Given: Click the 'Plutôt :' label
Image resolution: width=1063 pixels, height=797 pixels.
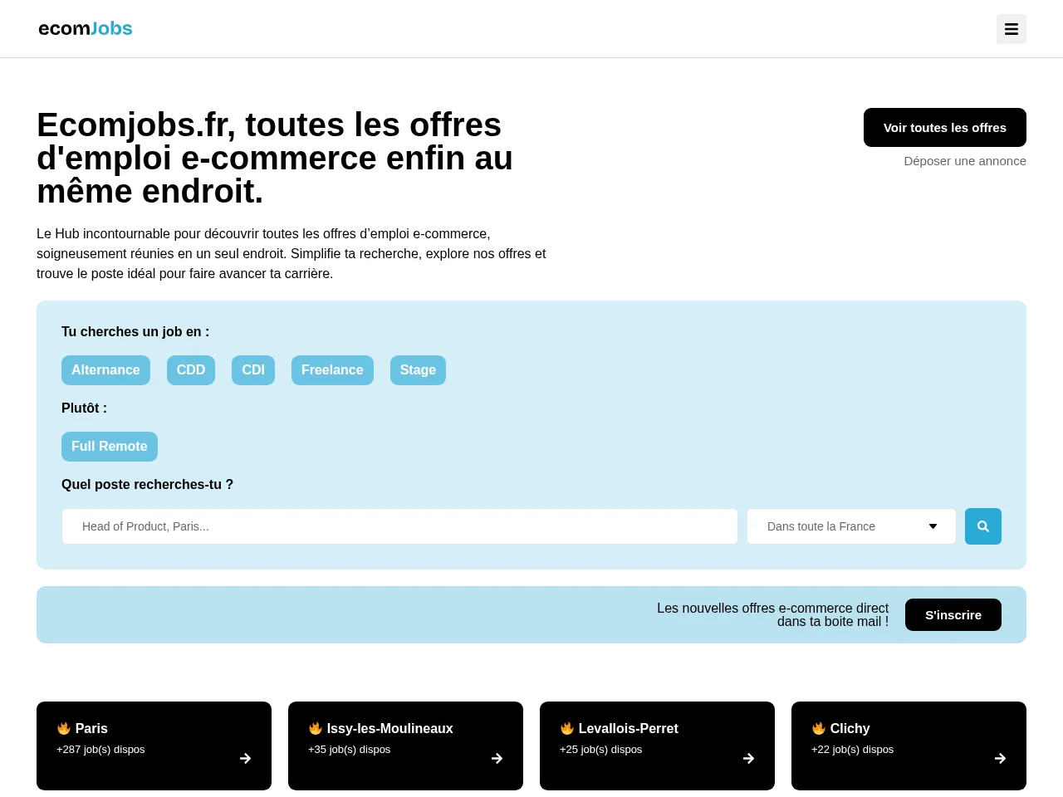Looking at the screenshot, I should click(84, 408).
